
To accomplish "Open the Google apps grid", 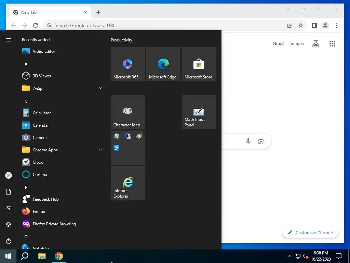I will 332,43.
